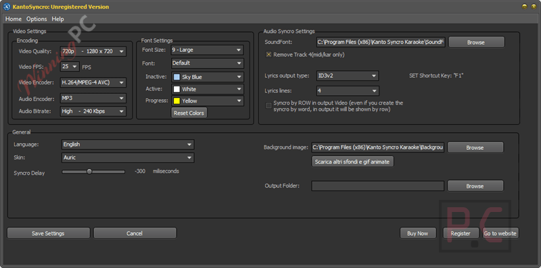Open the Lyrics output type dropdown
The width and height of the screenshot is (541, 268).
point(348,76)
